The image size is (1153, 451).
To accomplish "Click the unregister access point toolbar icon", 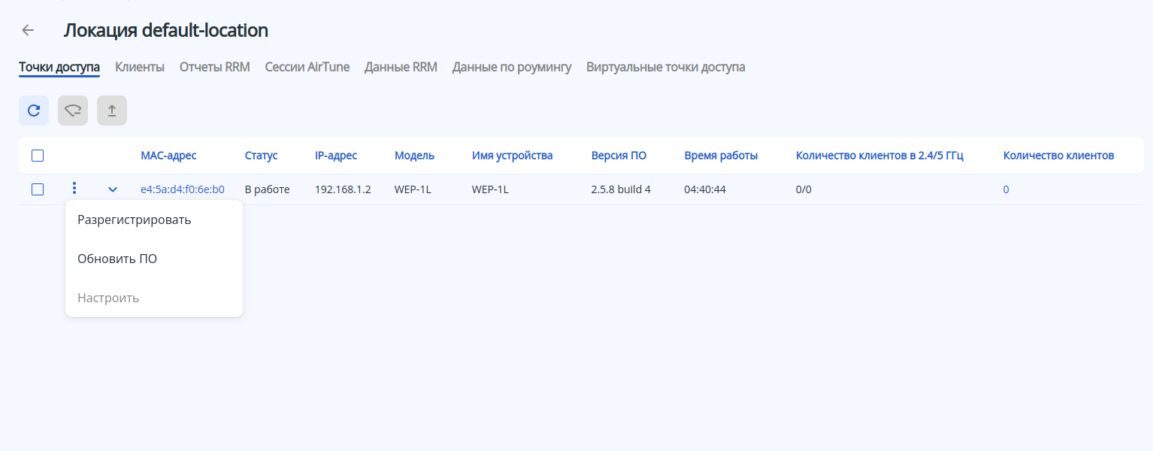I will pos(73,110).
